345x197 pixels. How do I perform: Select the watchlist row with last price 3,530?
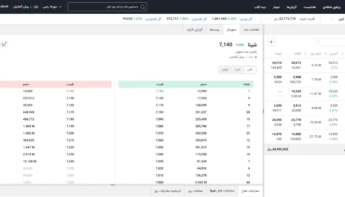click(304, 108)
